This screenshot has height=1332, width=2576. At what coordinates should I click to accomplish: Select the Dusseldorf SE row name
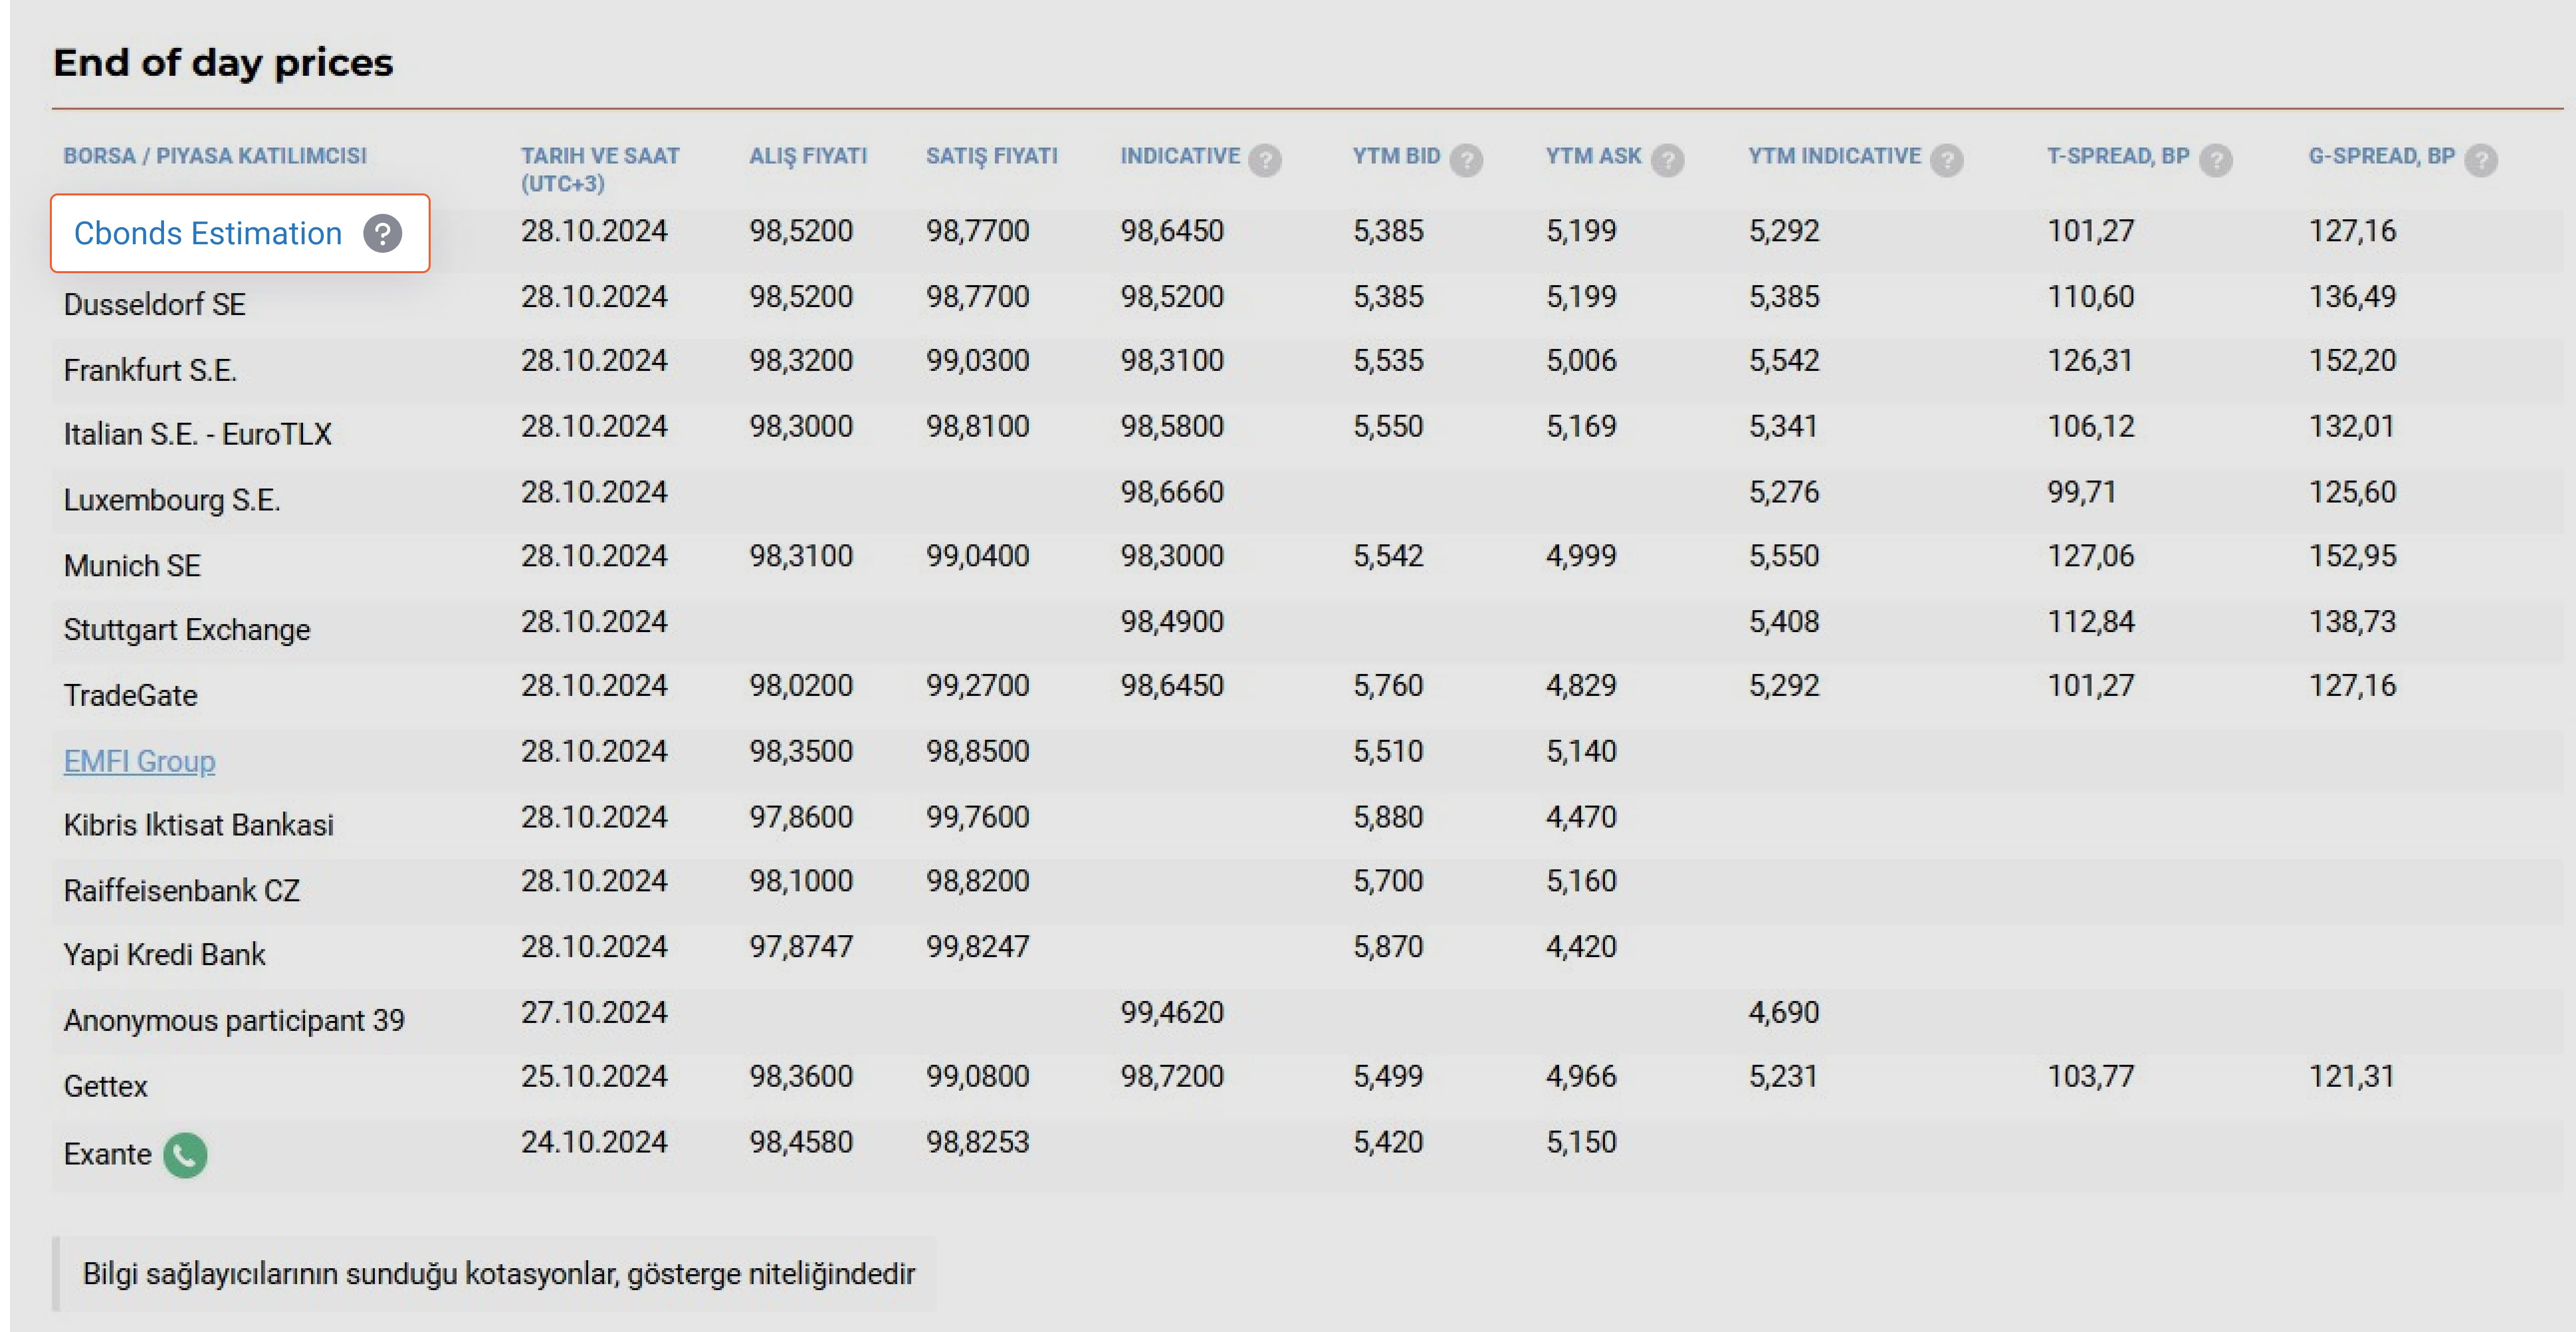pyautogui.click(x=154, y=304)
